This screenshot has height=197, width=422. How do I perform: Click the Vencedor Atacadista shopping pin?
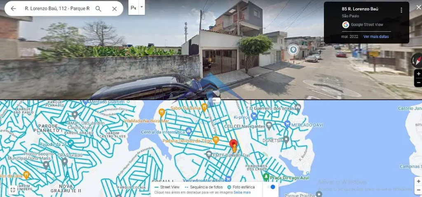pos(228,179)
